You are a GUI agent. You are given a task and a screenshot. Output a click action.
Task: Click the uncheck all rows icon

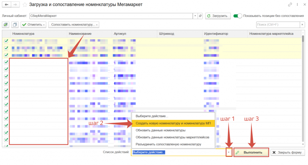15,25
